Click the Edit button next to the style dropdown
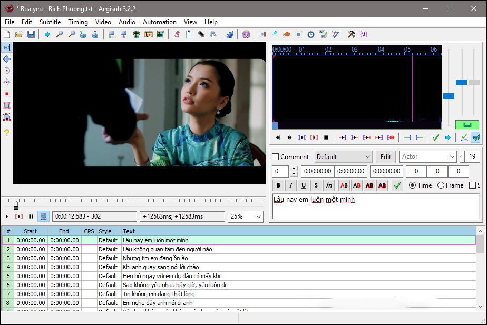The width and height of the screenshot is (487, 325). click(x=385, y=156)
